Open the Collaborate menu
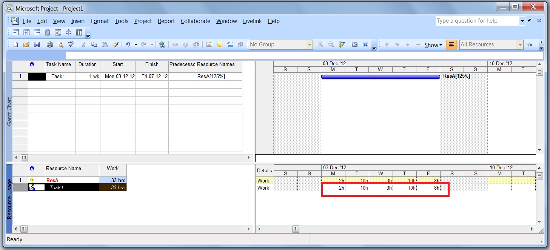The image size is (550, 250). (196, 21)
